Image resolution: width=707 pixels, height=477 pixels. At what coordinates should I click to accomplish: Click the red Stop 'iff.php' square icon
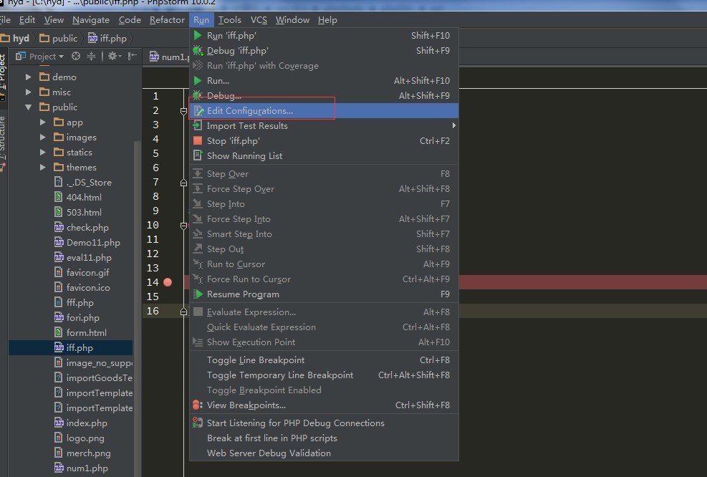pyautogui.click(x=198, y=141)
